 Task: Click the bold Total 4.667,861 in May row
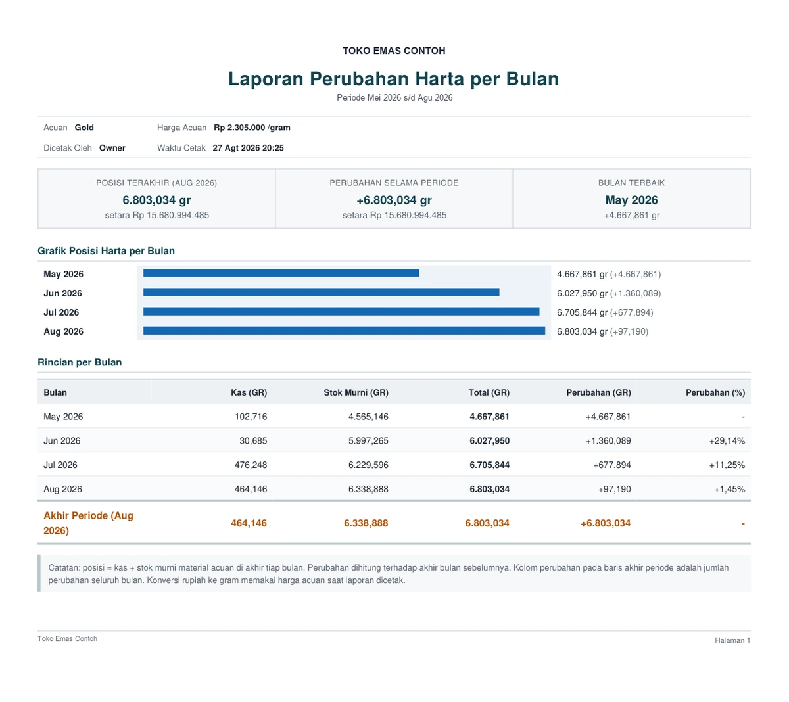489,417
